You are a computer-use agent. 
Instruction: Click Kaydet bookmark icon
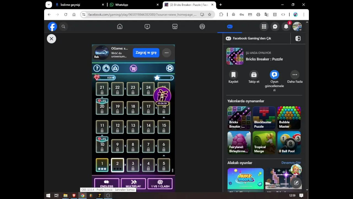pos(233,75)
